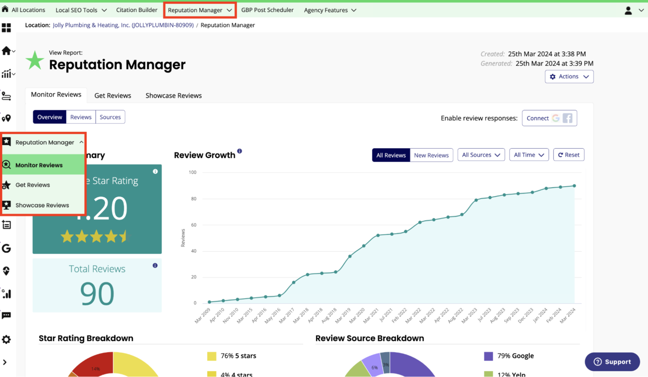
Task: Switch to the Showcase Reviews tab
Action: pos(174,95)
